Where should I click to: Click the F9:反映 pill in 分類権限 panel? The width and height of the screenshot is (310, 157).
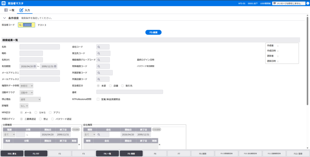(x=76, y=129)
